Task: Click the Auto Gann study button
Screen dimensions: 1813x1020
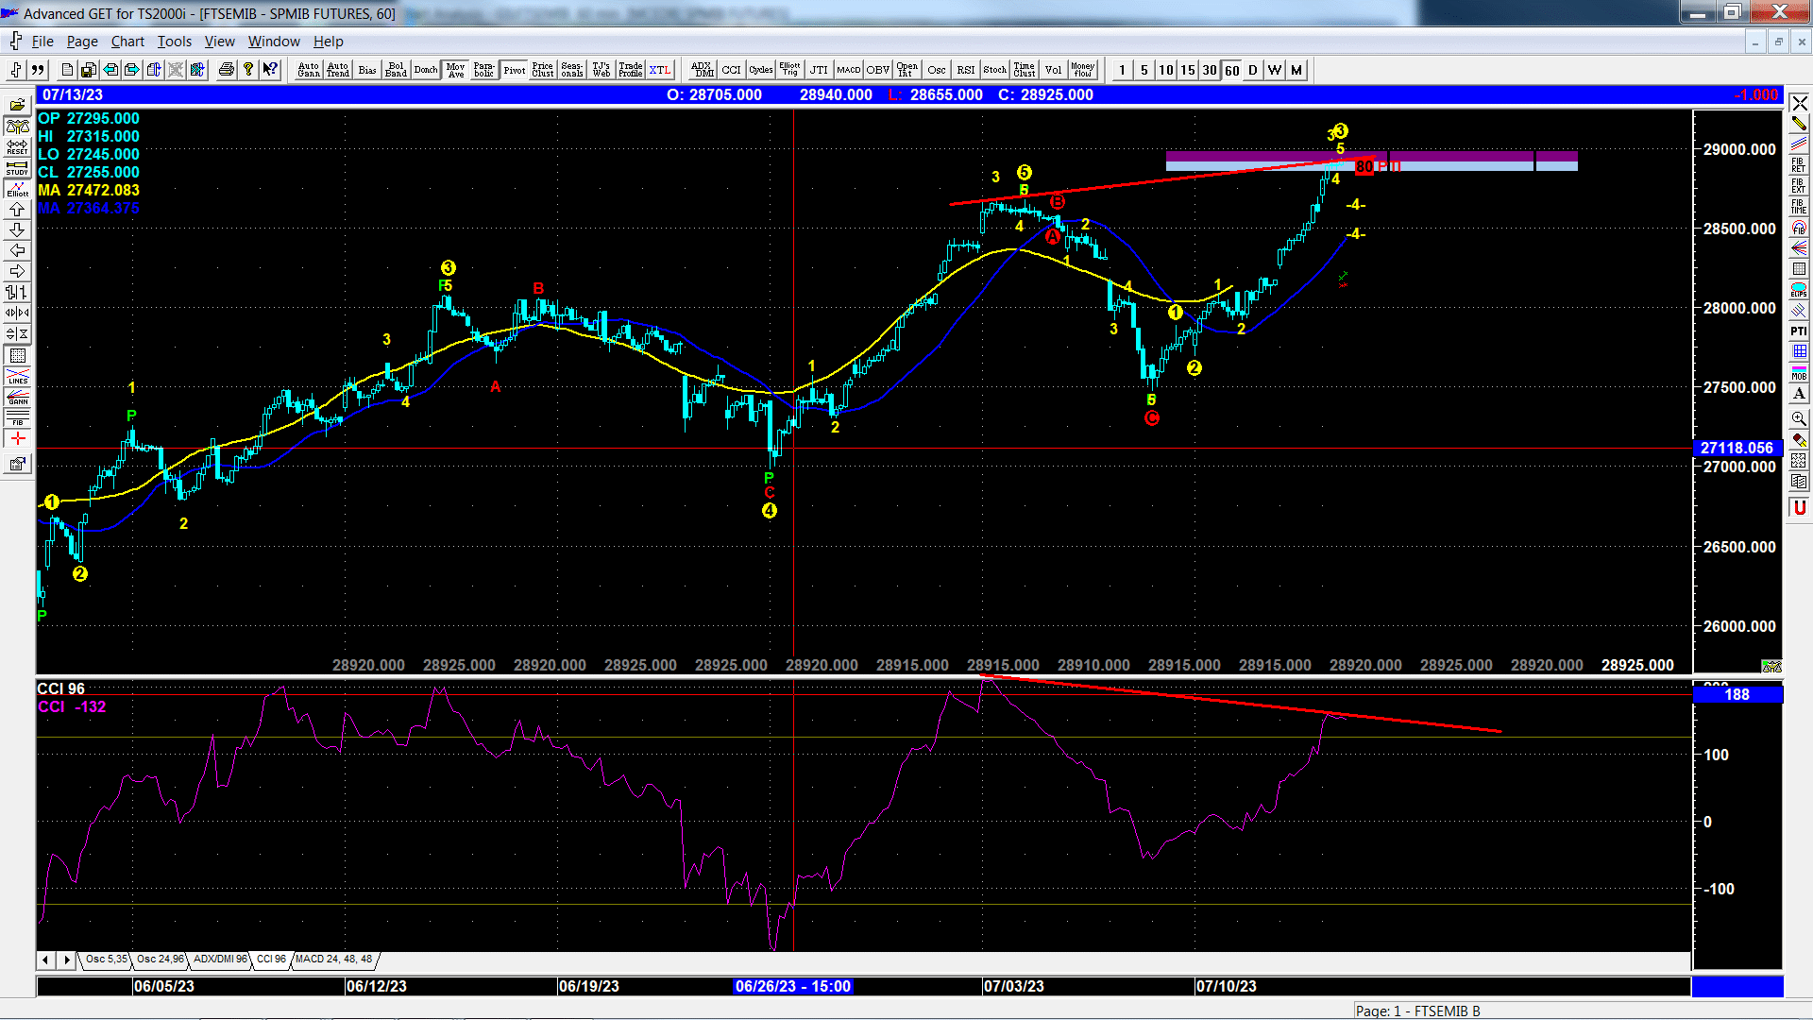Action: [x=309, y=70]
